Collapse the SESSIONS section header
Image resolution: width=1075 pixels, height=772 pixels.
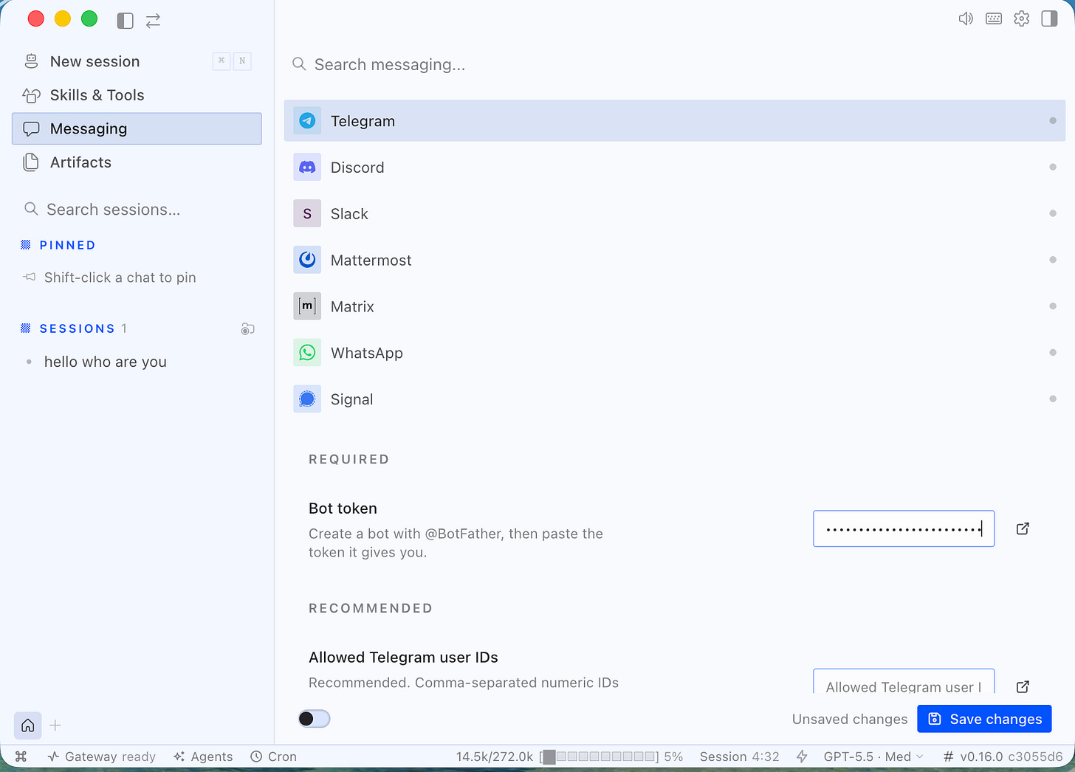74,328
